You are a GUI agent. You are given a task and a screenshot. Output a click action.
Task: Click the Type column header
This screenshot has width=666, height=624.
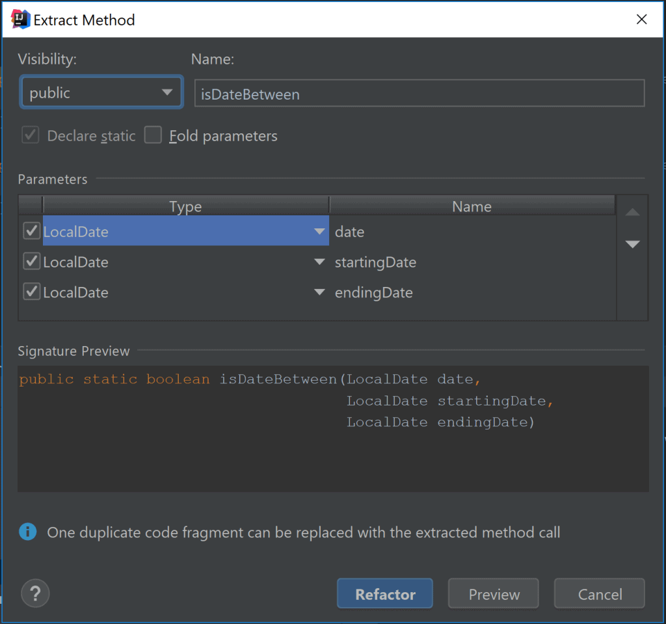coord(185,206)
